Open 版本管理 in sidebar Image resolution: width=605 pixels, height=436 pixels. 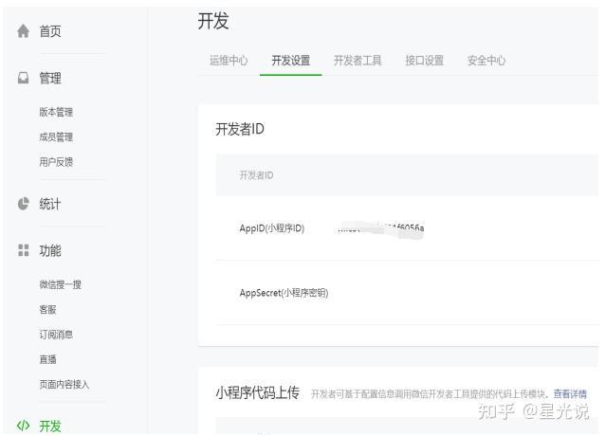(x=56, y=112)
